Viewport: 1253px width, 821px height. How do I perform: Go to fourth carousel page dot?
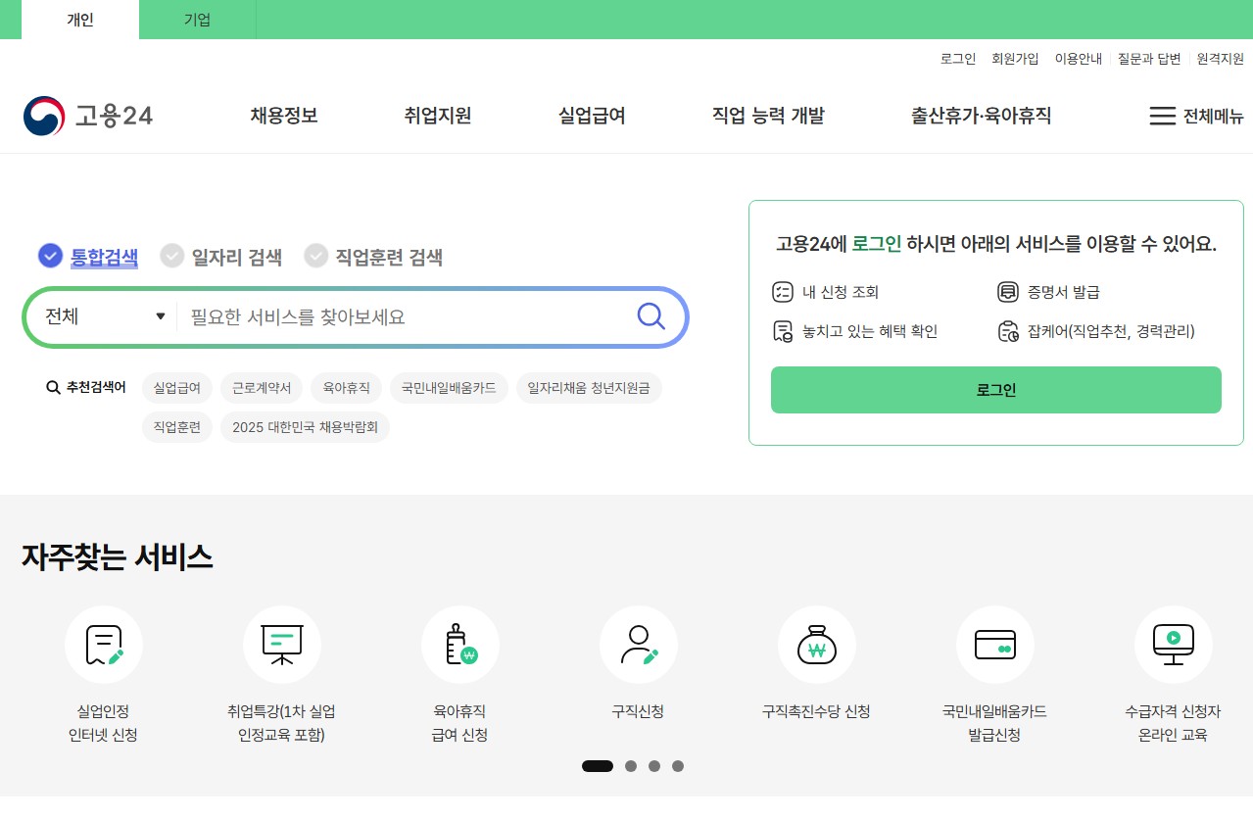click(x=678, y=766)
